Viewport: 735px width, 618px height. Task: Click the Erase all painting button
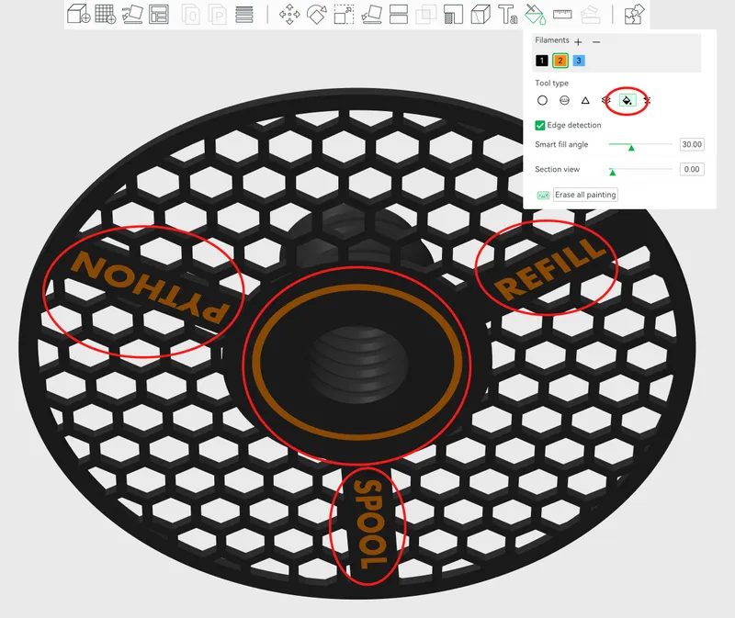(x=585, y=195)
